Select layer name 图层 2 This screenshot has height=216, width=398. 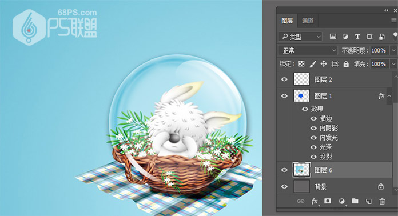pyautogui.click(x=323, y=79)
